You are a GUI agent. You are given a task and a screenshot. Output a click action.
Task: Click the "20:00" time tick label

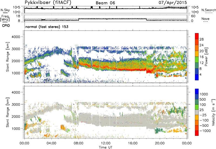(160, 143)
